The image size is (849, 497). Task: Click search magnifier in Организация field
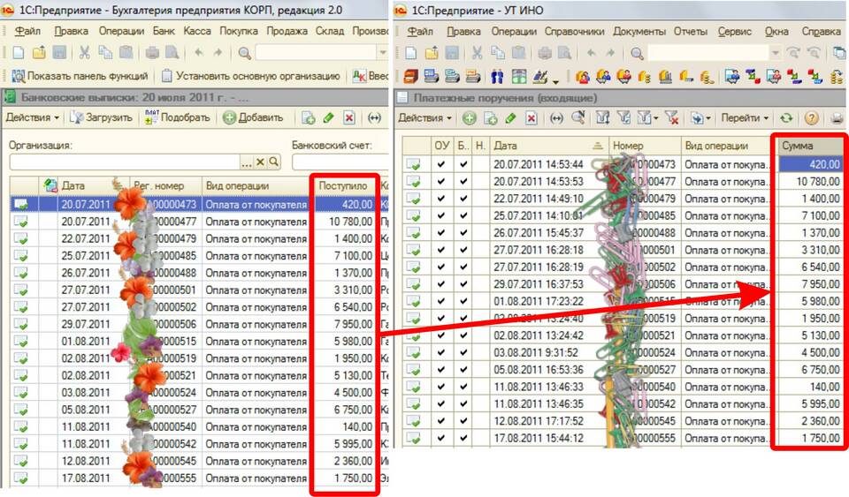point(274,162)
